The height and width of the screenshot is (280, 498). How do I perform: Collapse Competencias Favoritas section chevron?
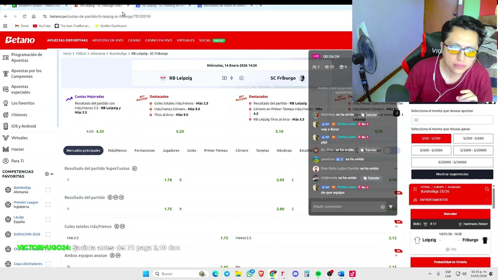pos(52,174)
